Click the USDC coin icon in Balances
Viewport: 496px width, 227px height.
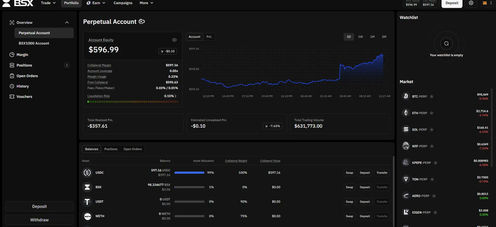pyautogui.click(x=87, y=173)
